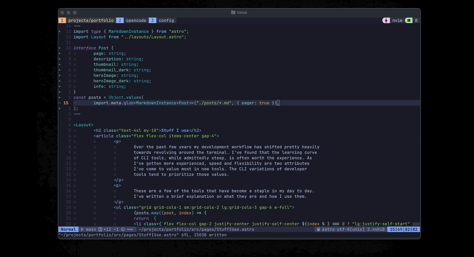The image size is (474, 257).
Task: Toggle the ~ change sign beside line 15
Action: click(x=59, y=103)
